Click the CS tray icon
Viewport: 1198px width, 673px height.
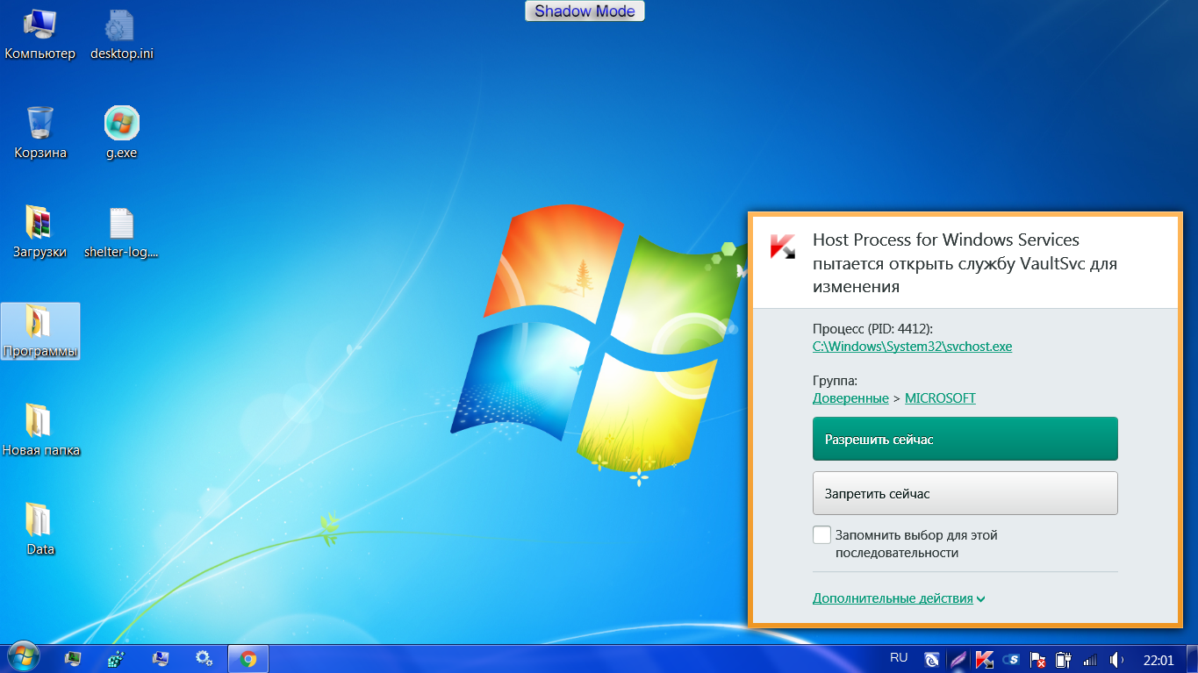tap(1011, 659)
